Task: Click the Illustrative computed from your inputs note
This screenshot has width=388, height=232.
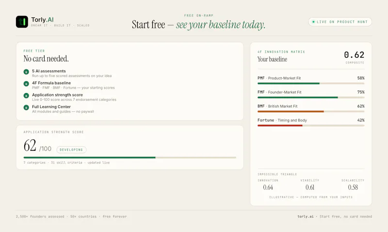Action: (311, 197)
